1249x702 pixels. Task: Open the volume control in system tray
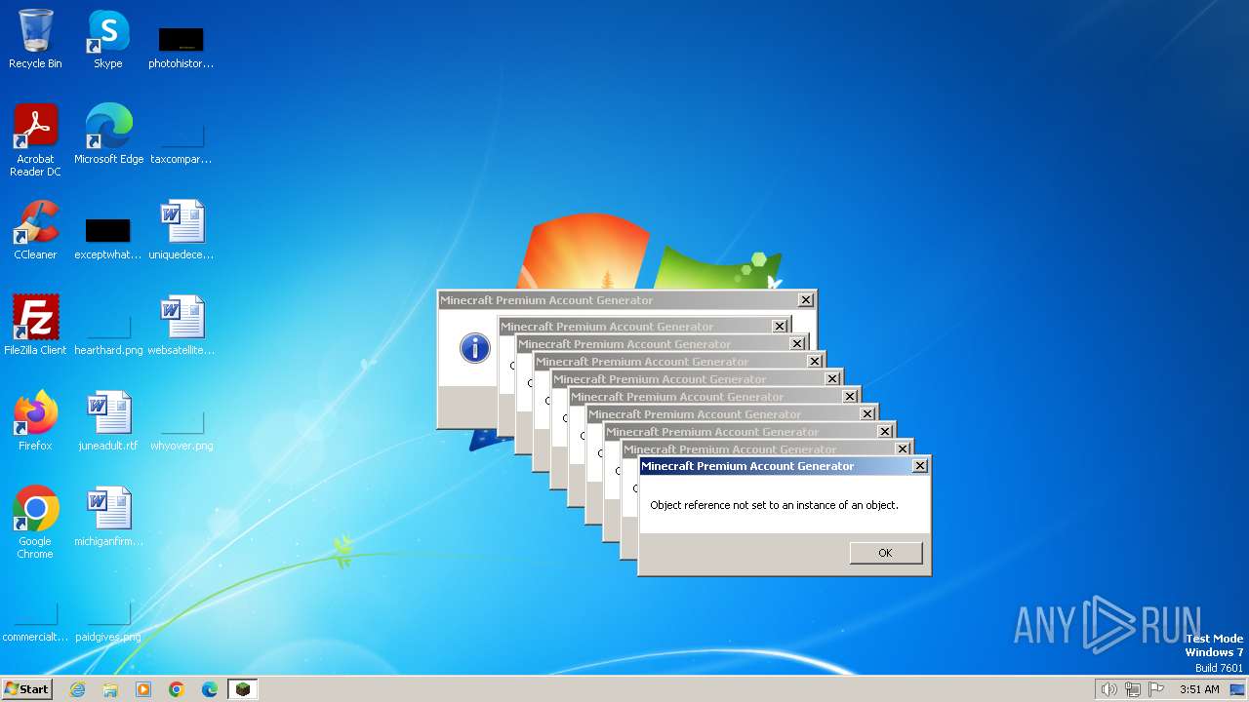pos(1108,689)
